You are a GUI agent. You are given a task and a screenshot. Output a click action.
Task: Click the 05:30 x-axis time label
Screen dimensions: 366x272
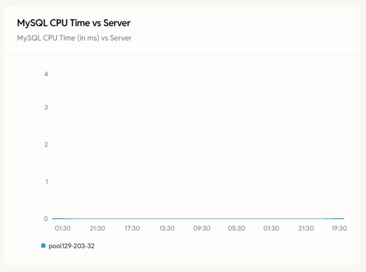(x=236, y=228)
